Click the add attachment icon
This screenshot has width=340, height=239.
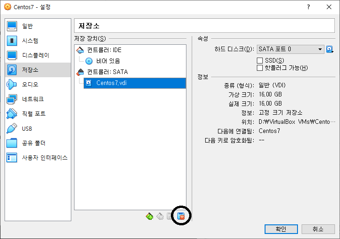(170, 216)
